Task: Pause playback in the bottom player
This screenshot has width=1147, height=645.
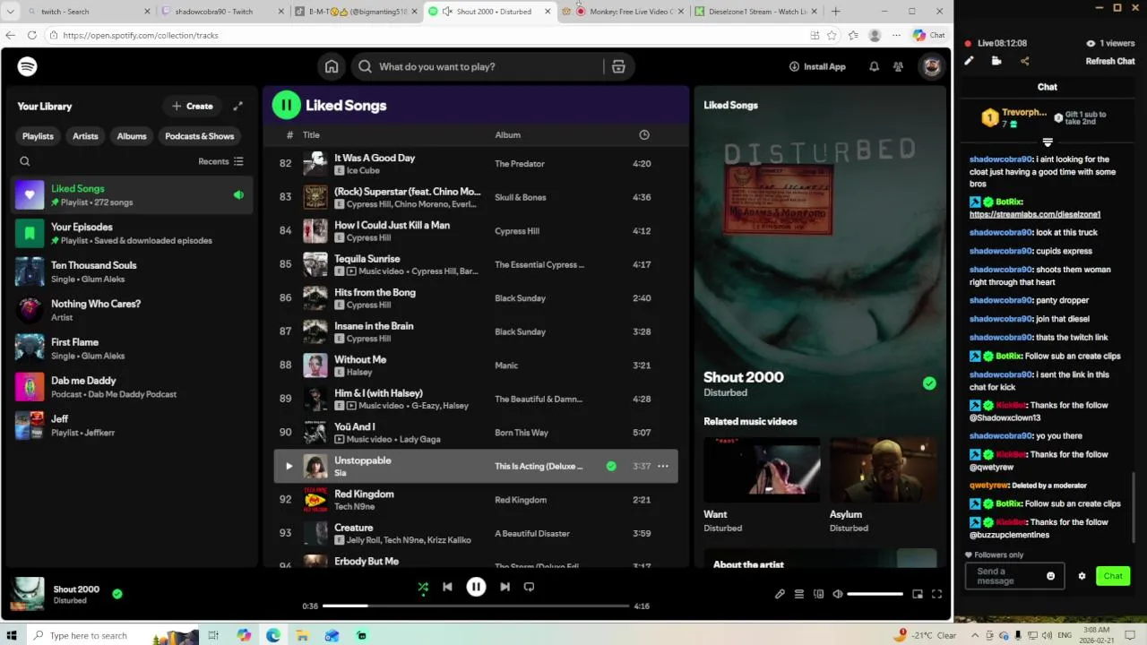Action: tap(476, 587)
